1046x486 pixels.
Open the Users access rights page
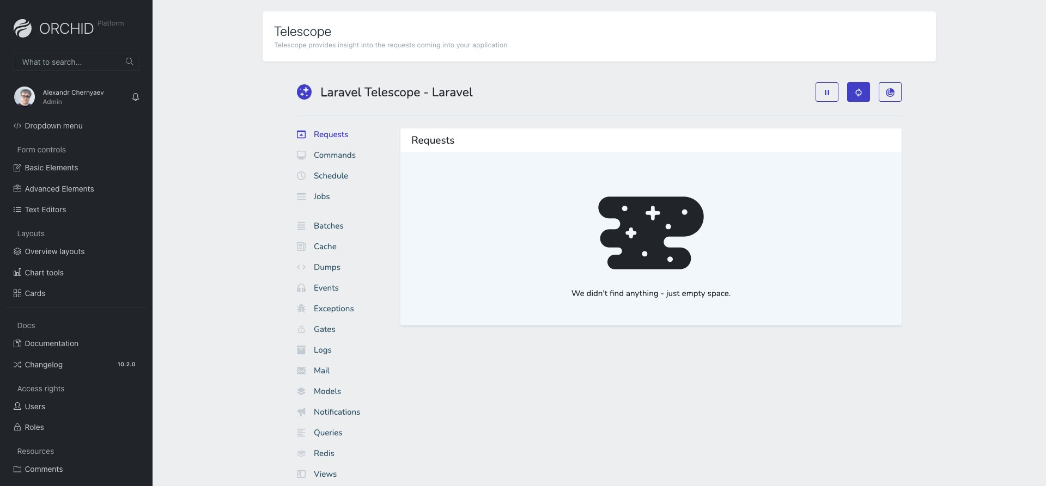pos(35,407)
